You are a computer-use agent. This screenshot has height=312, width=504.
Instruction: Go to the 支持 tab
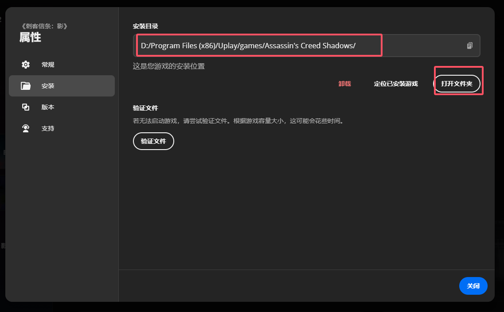(x=62, y=128)
